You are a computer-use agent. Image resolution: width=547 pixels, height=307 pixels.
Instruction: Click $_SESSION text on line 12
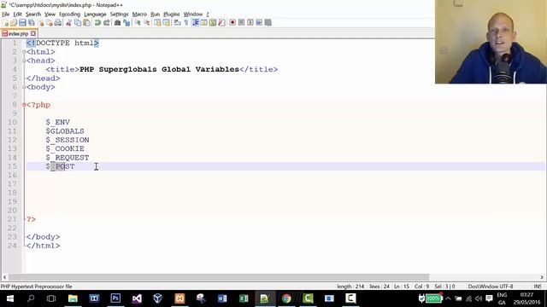tap(68, 140)
